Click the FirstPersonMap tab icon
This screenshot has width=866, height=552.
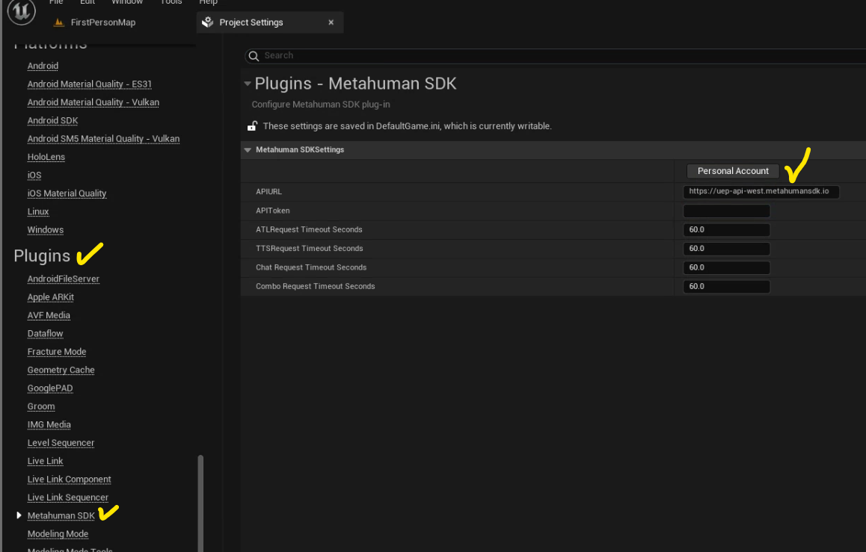[58, 22]
